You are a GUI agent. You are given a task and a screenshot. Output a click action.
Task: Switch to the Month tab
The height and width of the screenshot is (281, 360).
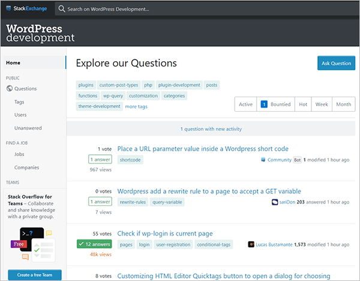point(343,104)
